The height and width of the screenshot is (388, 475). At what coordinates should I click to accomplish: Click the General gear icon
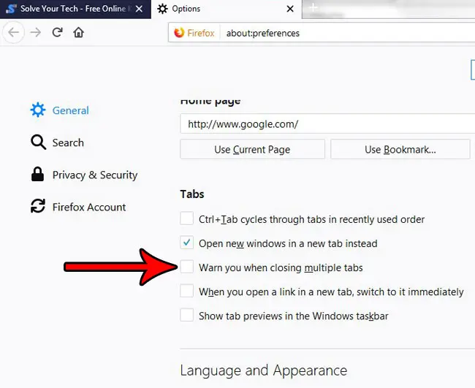pyautogui.click(x=37, y=110)
